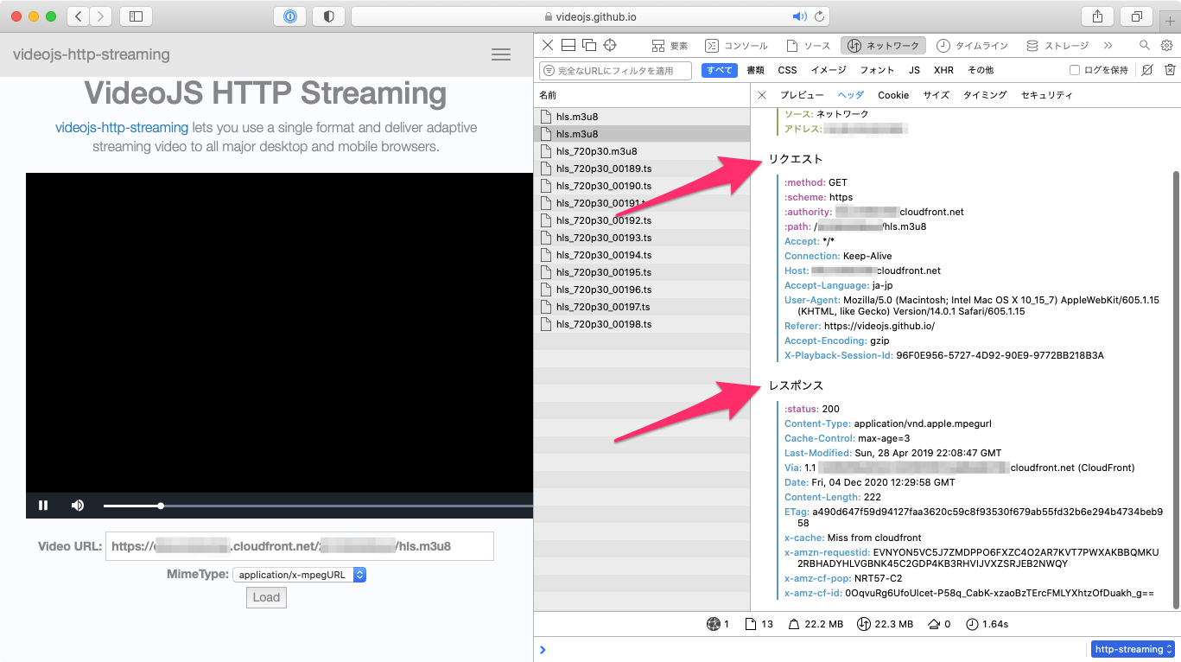1181x662 pixels.
Task: Open the プレビュー detail tab
Action: tap(802, 95)
